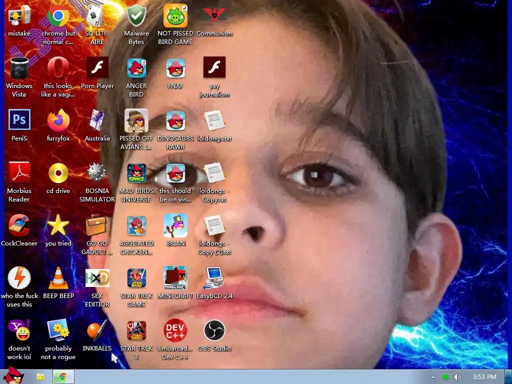Open the file explorer taskbar icon
This screenshot has width=512, height=384.
click(40, 377)
